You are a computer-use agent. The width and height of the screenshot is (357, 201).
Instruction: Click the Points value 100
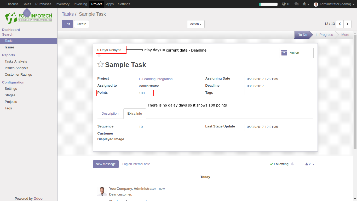(x=142, y=93)
